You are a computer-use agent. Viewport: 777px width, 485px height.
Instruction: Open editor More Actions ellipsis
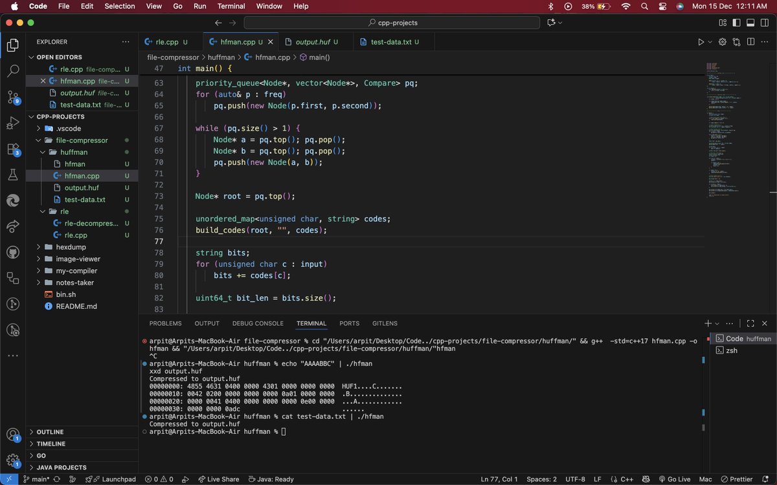(x=765, y=42)
